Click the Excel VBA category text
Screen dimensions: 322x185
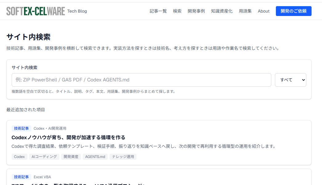pyautogui.click(x=42, y=177)
